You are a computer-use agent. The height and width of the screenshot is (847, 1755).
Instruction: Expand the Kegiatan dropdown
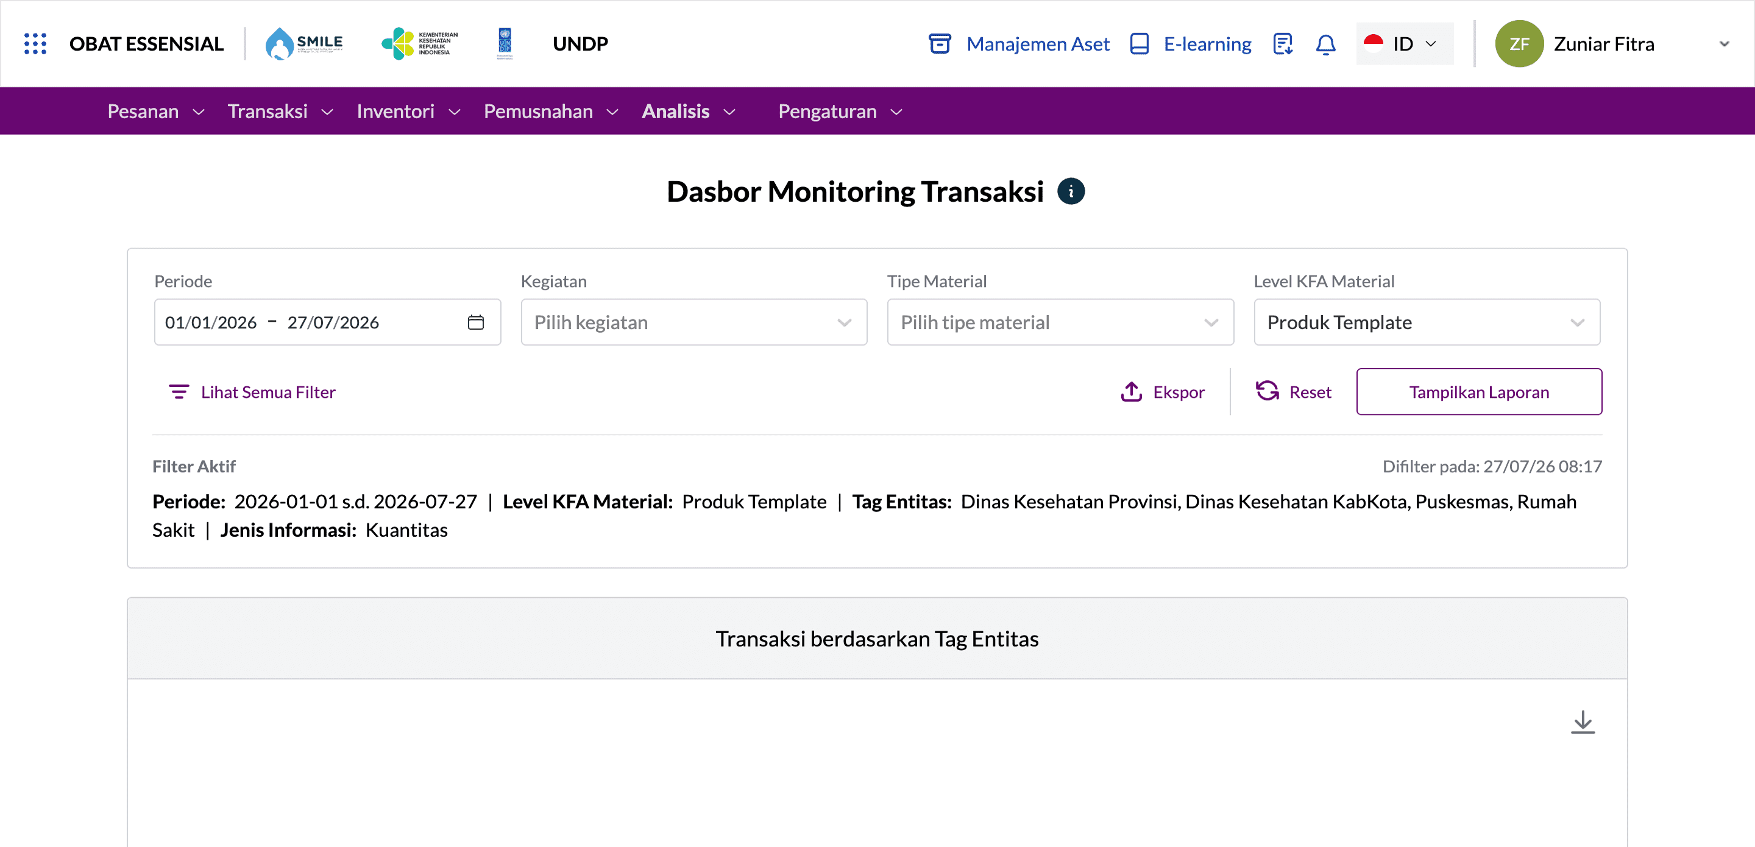[693, 322]
